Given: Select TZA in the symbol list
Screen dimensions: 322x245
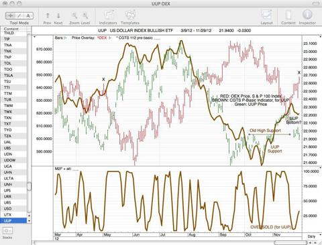Looking at the screenshot, I should pyautogui.click(x=13, y=136).
